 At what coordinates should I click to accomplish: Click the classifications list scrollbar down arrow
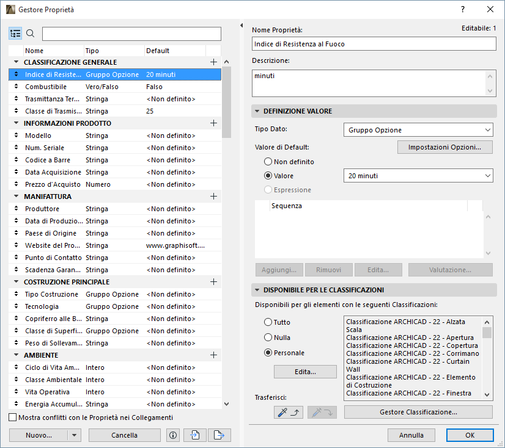click(487, 395)
